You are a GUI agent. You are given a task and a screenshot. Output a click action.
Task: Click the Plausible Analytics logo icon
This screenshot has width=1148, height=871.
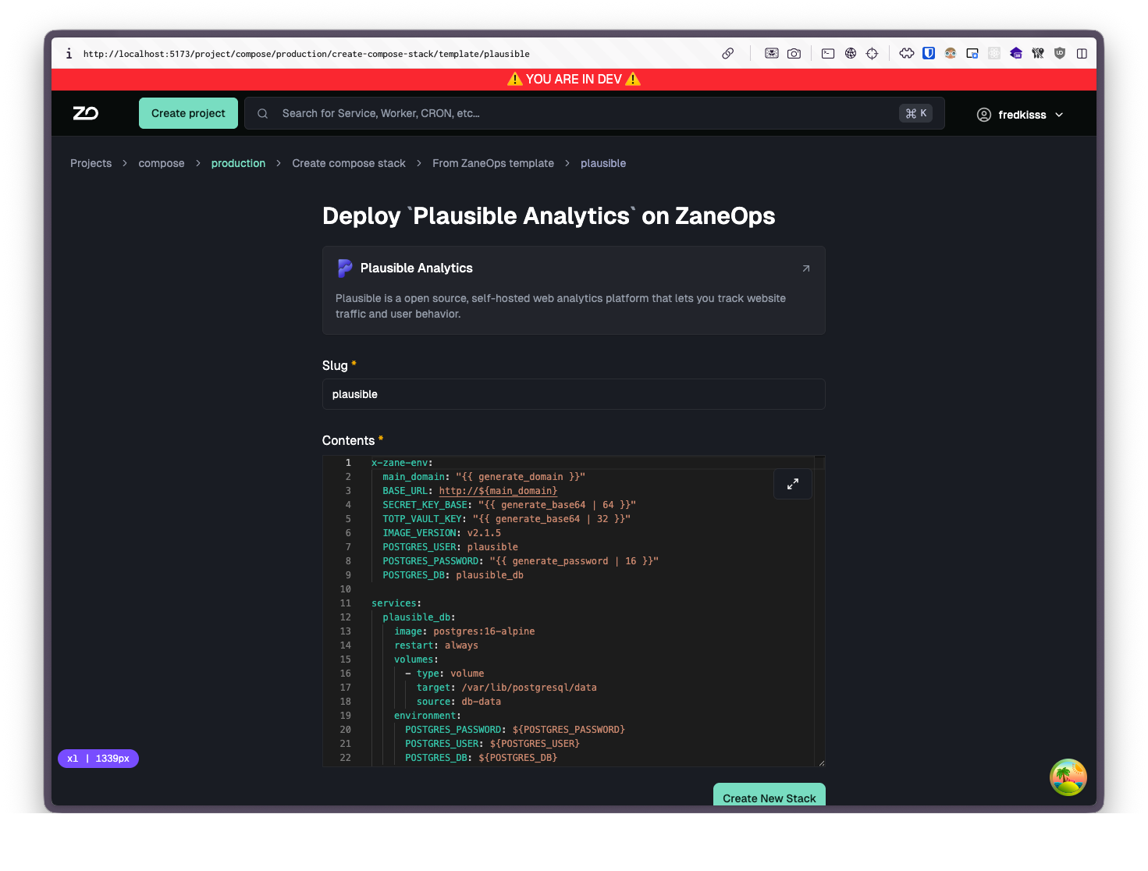tap(344, 268)
